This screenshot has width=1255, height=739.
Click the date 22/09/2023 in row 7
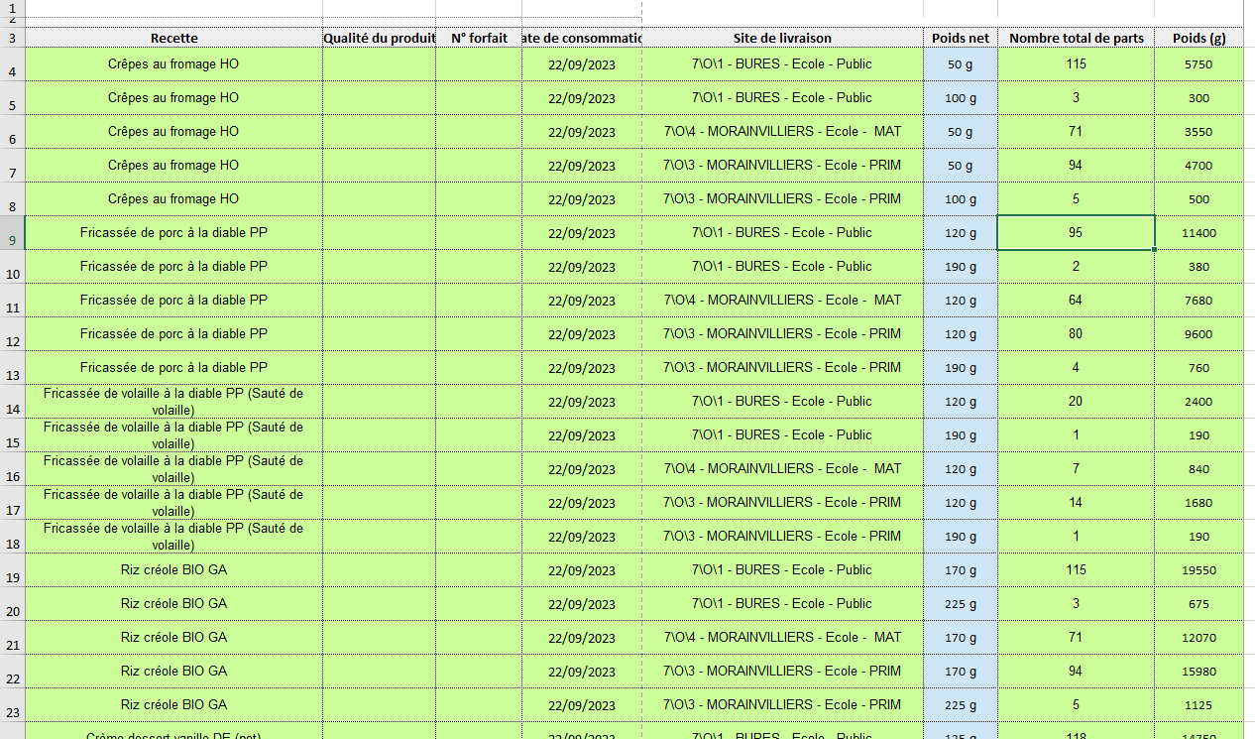582,166
